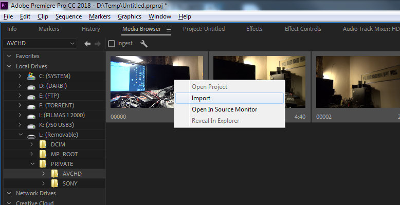
Task: Expand the D: (DARBI) drive
Action: [20, 86]
